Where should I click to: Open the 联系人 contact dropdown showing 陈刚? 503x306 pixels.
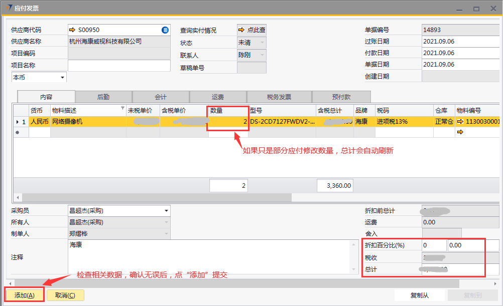(262, 55)
